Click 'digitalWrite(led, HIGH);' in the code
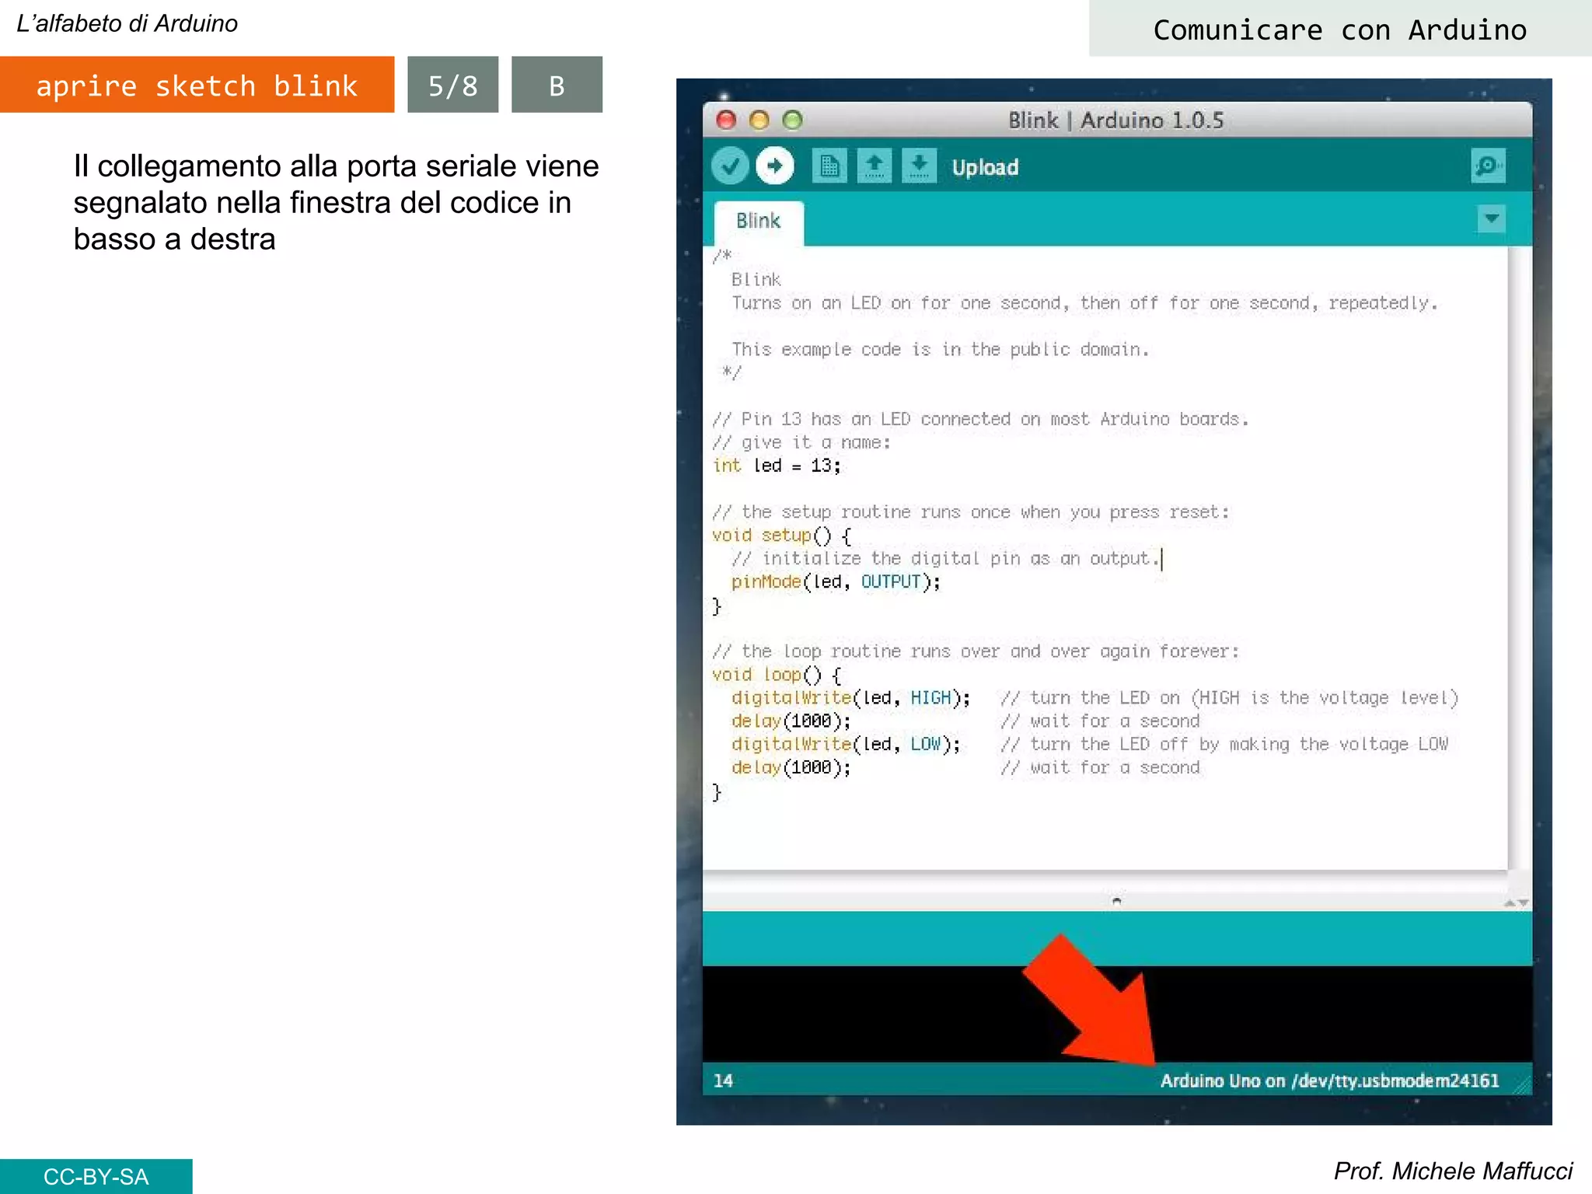The width and height of the screenshot is (1592, 1194). pyautogui.click(x=850, y=698)
